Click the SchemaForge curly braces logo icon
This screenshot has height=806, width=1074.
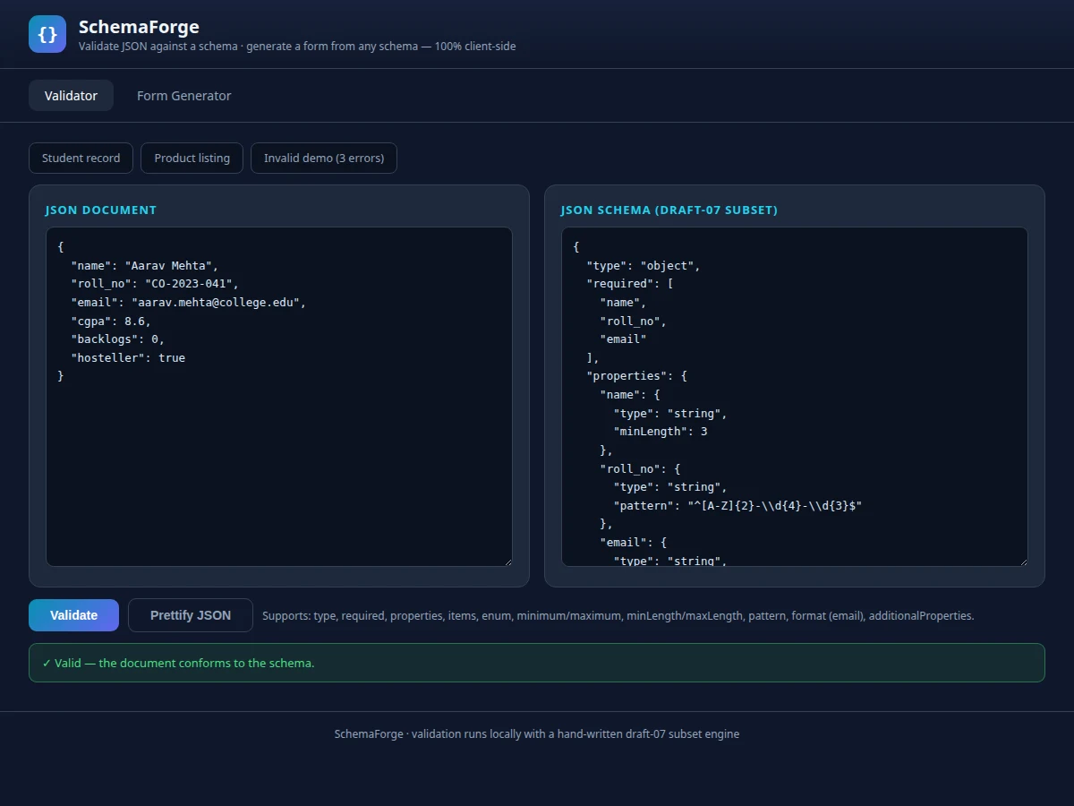tap(47, 34)
